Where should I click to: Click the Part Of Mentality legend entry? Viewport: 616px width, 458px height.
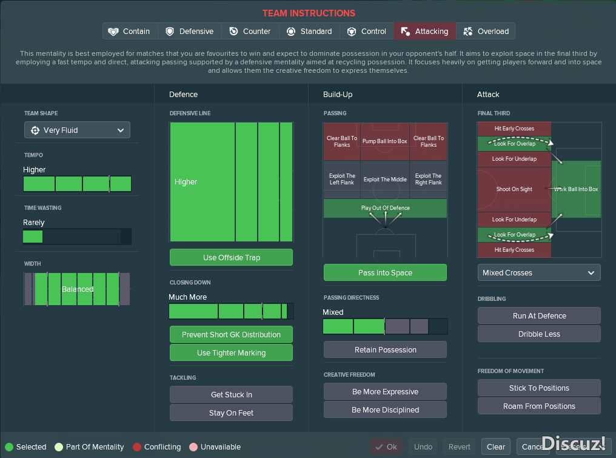coord(89,447)
